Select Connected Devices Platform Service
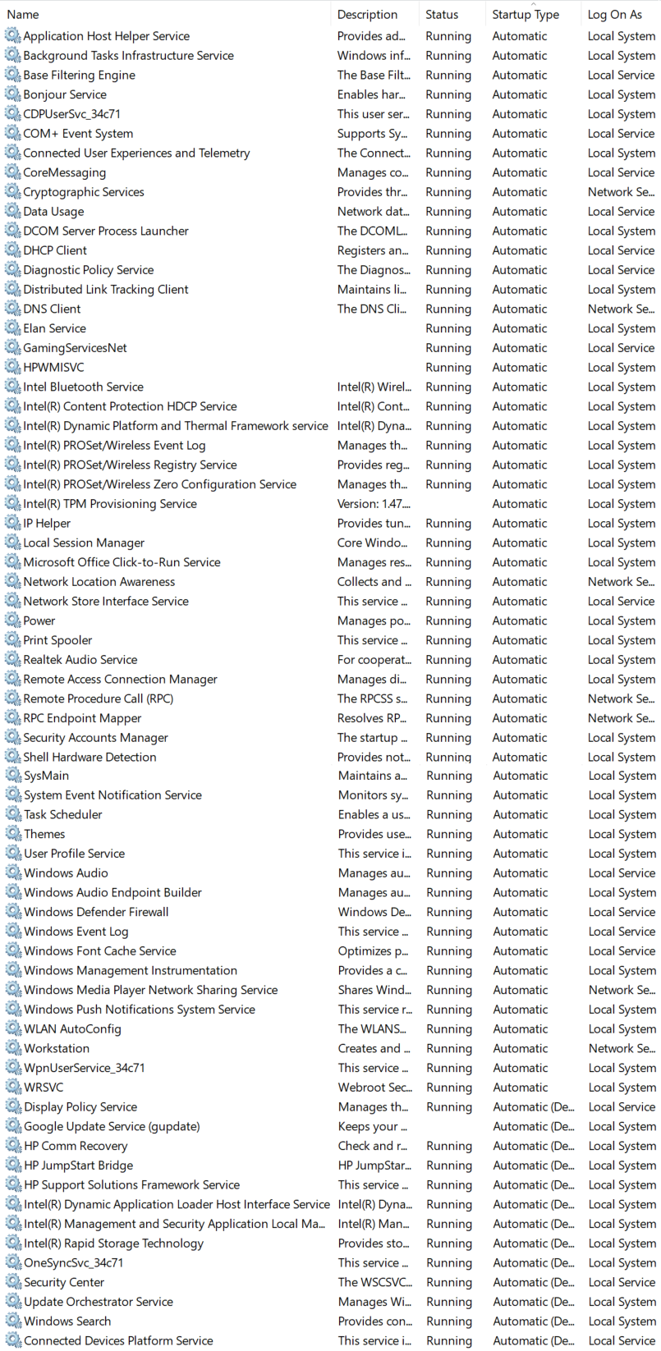Screen dimensions: 661x1351 point(118,1340)
